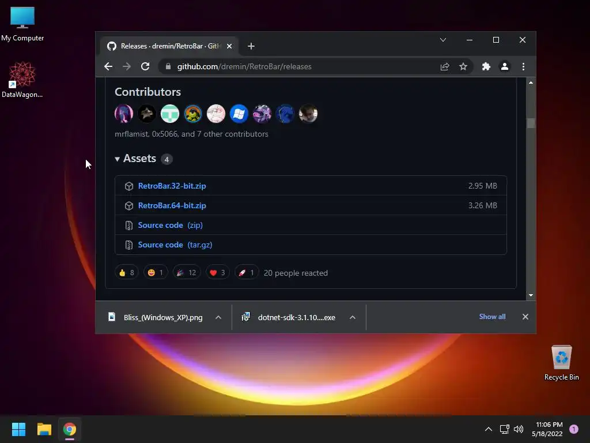Close the RetroBar releases tab
Image resolution: width=590 pixels, height=443 pixels.
pyautogui.click(x=229, y=46)
